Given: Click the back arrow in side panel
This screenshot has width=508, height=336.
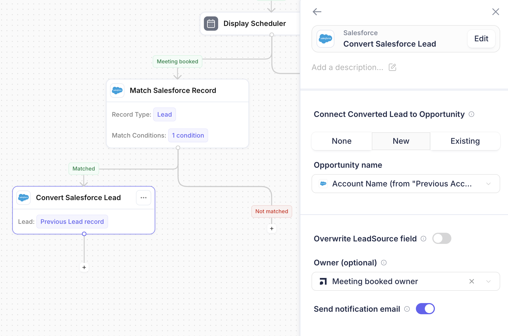Looking at the screenshot, I should tap(317, 12).
